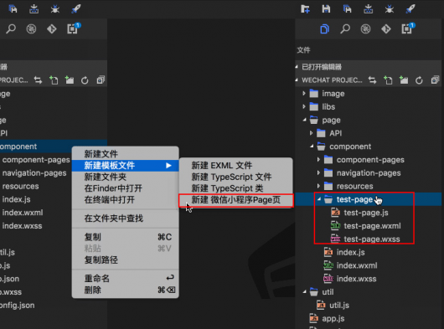Click new file icon in right WECHAT PROJECT header
This screenshot has height=329, width=444.
click(x=388, y=80)
